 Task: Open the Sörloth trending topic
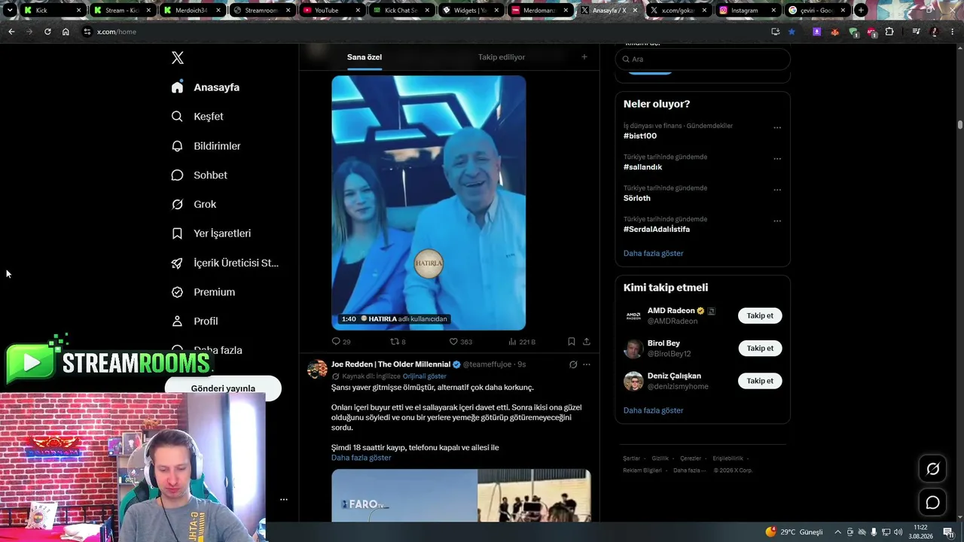coord(637,198)
